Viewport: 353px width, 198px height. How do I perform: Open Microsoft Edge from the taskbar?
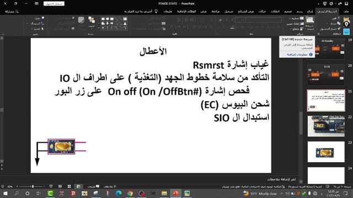119,193
